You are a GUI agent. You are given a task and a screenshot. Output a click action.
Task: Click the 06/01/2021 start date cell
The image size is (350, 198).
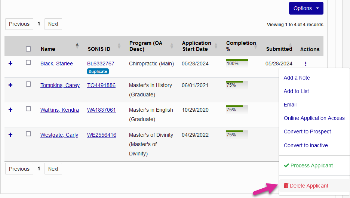click(x=195, y=85)
